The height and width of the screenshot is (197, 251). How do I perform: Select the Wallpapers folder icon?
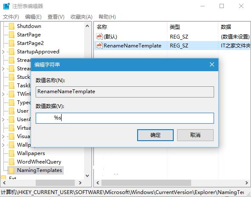click(x=12, y=153)
